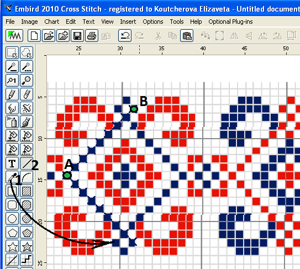Click the vertical ruler at mark 10

click(x=40, y=138)
